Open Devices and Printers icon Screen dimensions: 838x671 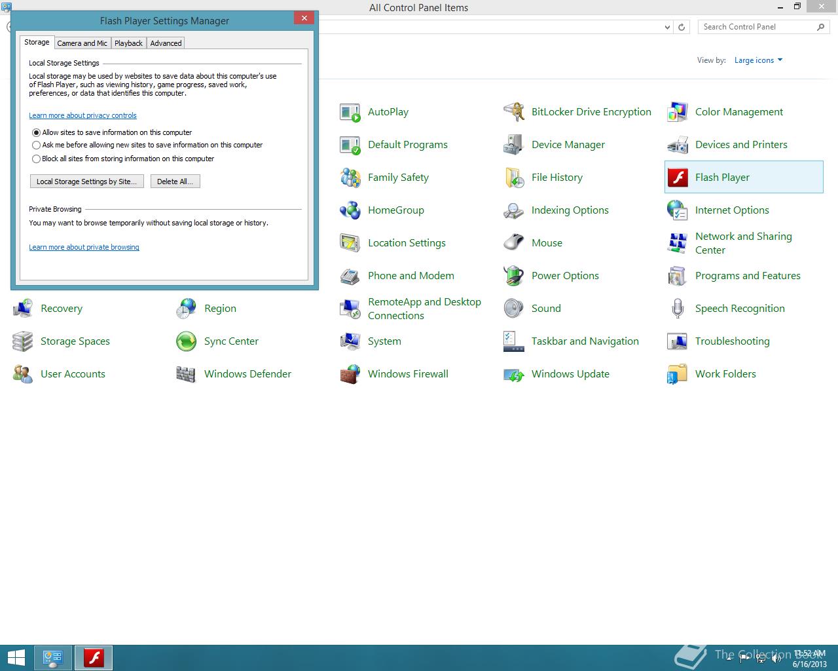click(678, 145)
